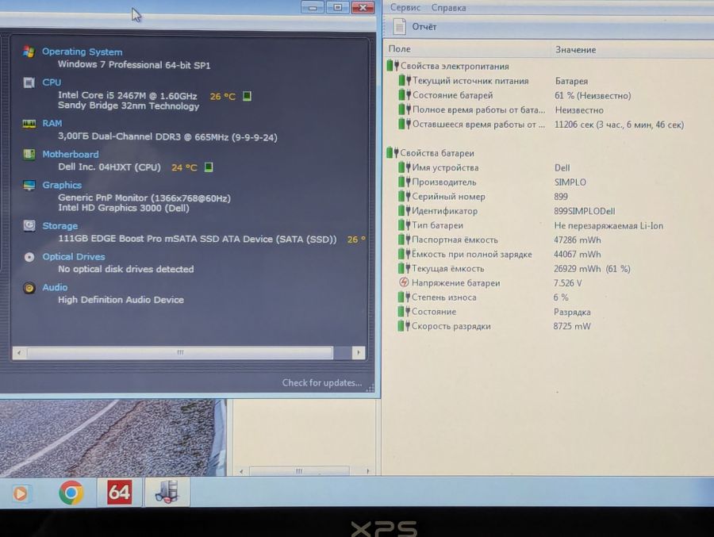Open the Сервис menu in AIDA64
The image size is (714, 537).
tap(405, 8)
